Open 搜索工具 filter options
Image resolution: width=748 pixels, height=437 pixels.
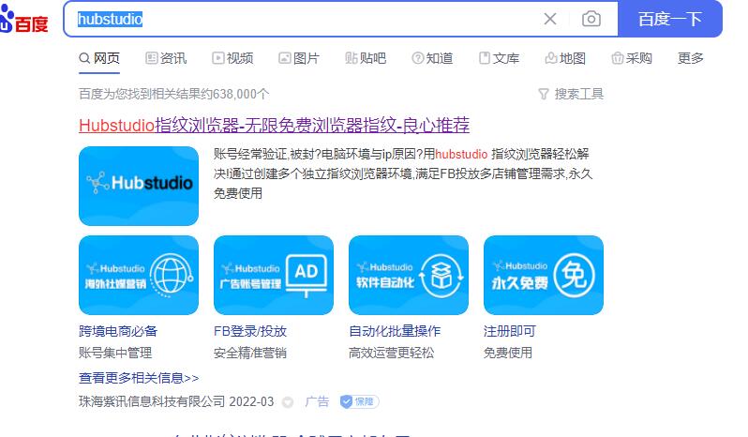coord(571,94)
